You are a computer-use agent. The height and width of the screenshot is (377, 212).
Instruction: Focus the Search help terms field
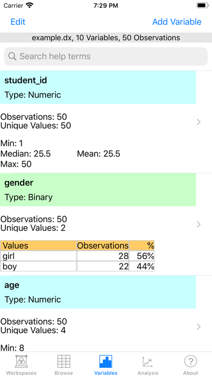click(106, 56)
